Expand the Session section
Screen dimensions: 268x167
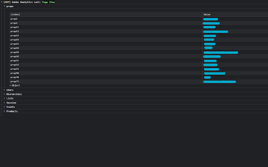click(5, 103)
